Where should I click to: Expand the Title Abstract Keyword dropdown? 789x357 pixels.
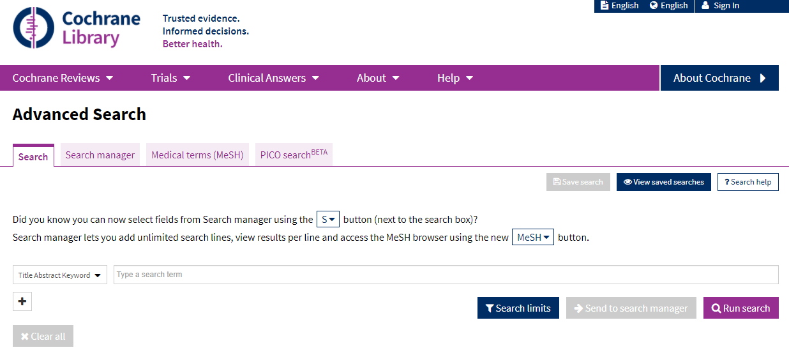[60, 275]
